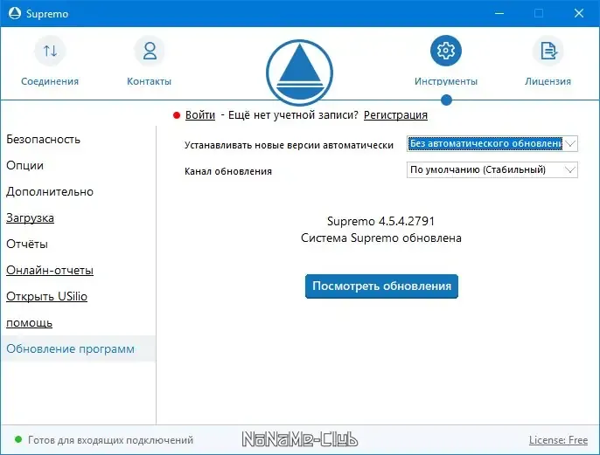Open the Опции section
600x455 pixels.
coord(24,166)
